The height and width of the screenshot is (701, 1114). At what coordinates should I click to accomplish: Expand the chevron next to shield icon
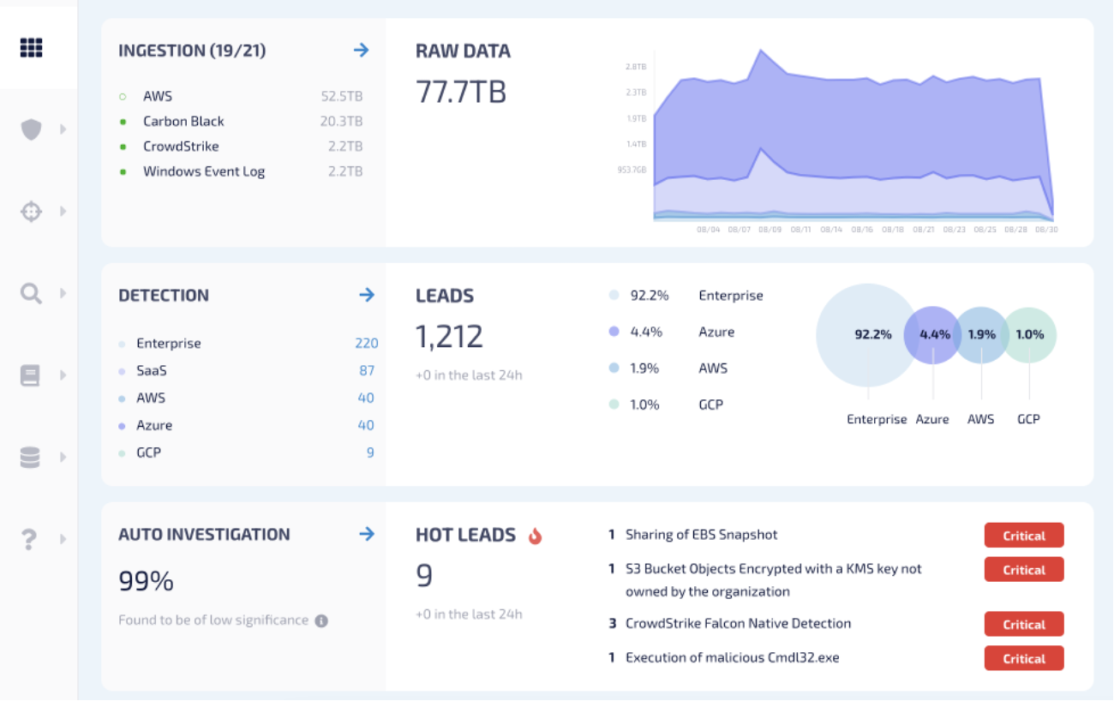(63, 129)
